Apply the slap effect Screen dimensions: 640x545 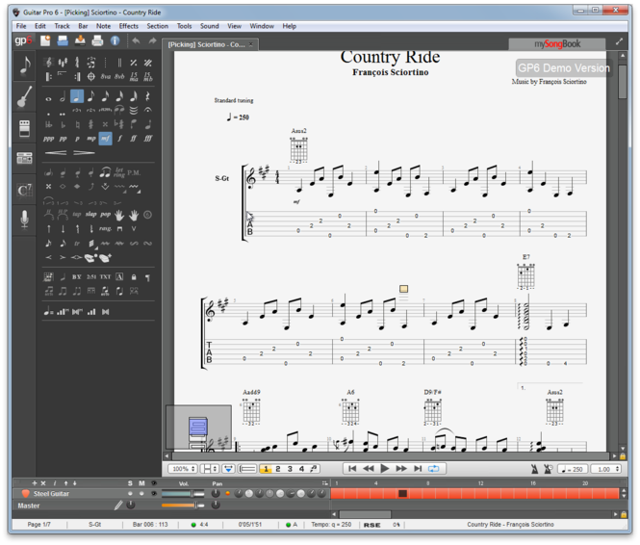coord(90,215)
